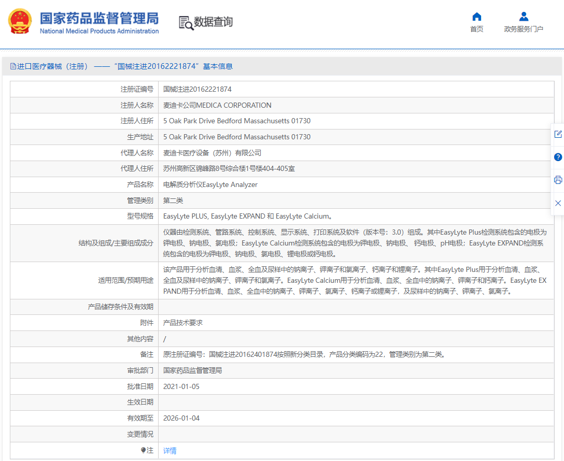This screenshot has width=564, height=461.
Task: Click the edit/feedback icon in side toolbar
Action: 558,134
